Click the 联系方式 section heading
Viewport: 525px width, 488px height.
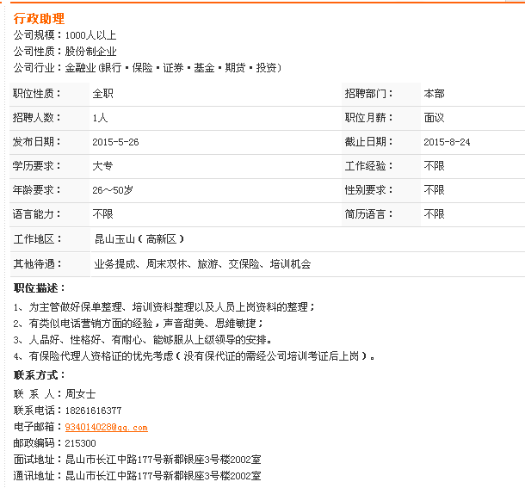40,376
